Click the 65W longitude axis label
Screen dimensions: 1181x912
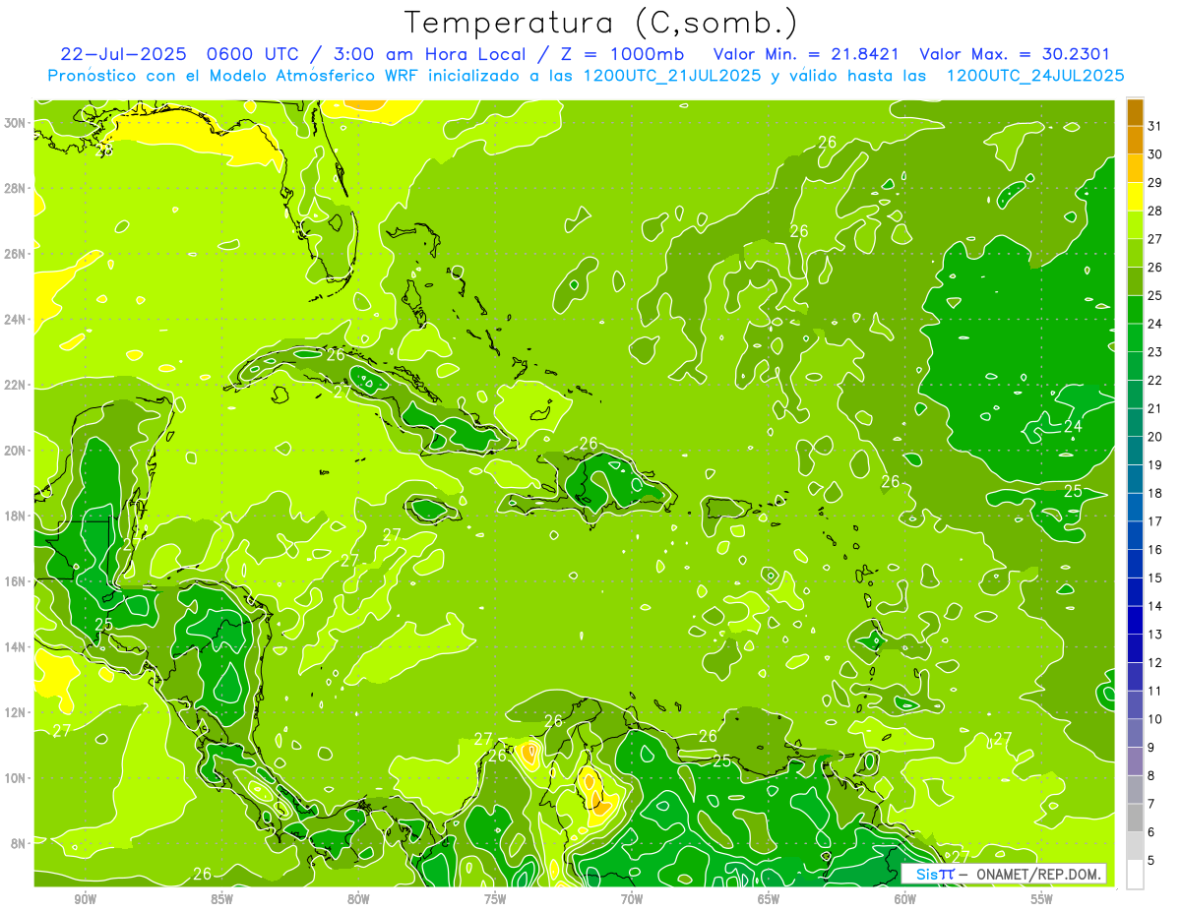pos(769,898)
